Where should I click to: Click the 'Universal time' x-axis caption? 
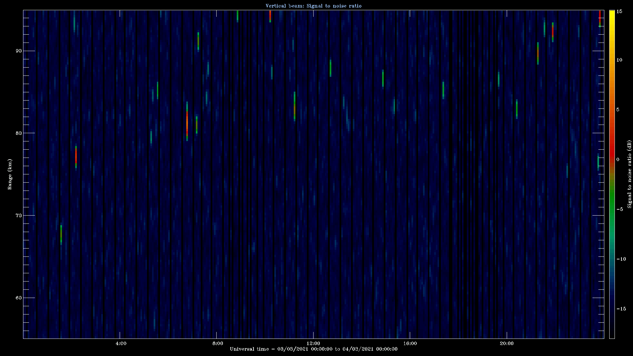point(314,349)
